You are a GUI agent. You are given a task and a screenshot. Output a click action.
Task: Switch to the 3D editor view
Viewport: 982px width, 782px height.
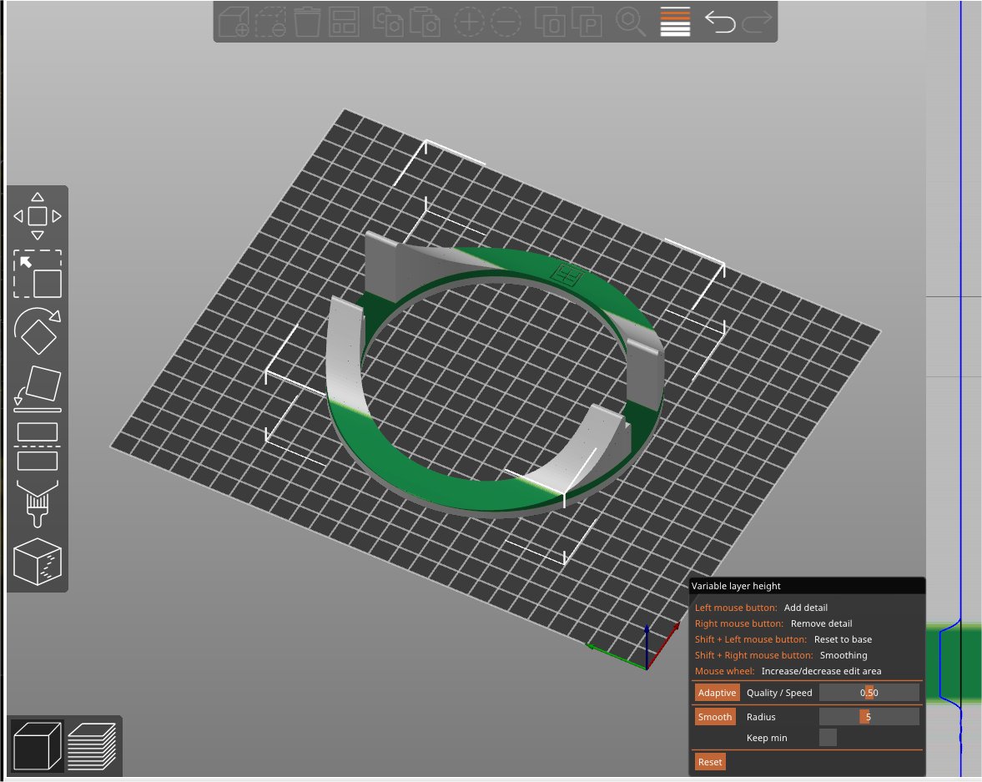36,744
